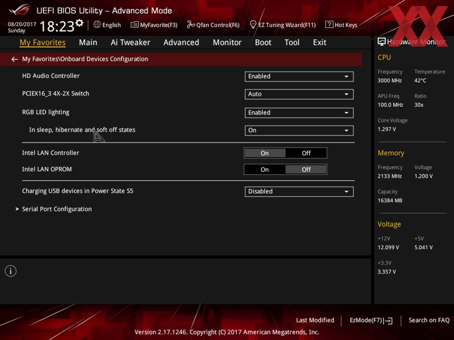Select Charging USB devices in Power State S5
Screen dimensions: 454x340
(77, 191)
